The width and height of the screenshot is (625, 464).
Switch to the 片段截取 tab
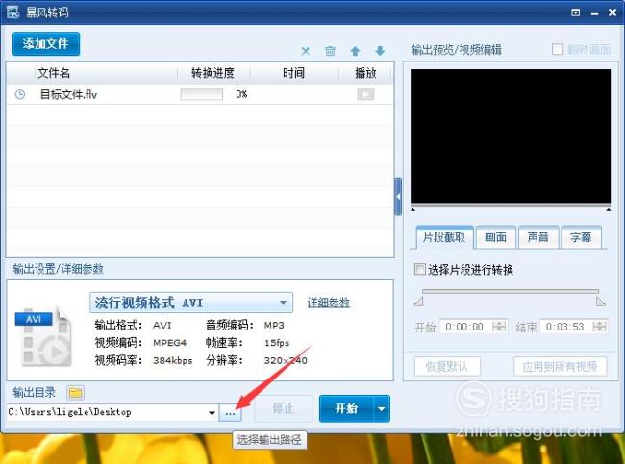[x=444, y=237]
